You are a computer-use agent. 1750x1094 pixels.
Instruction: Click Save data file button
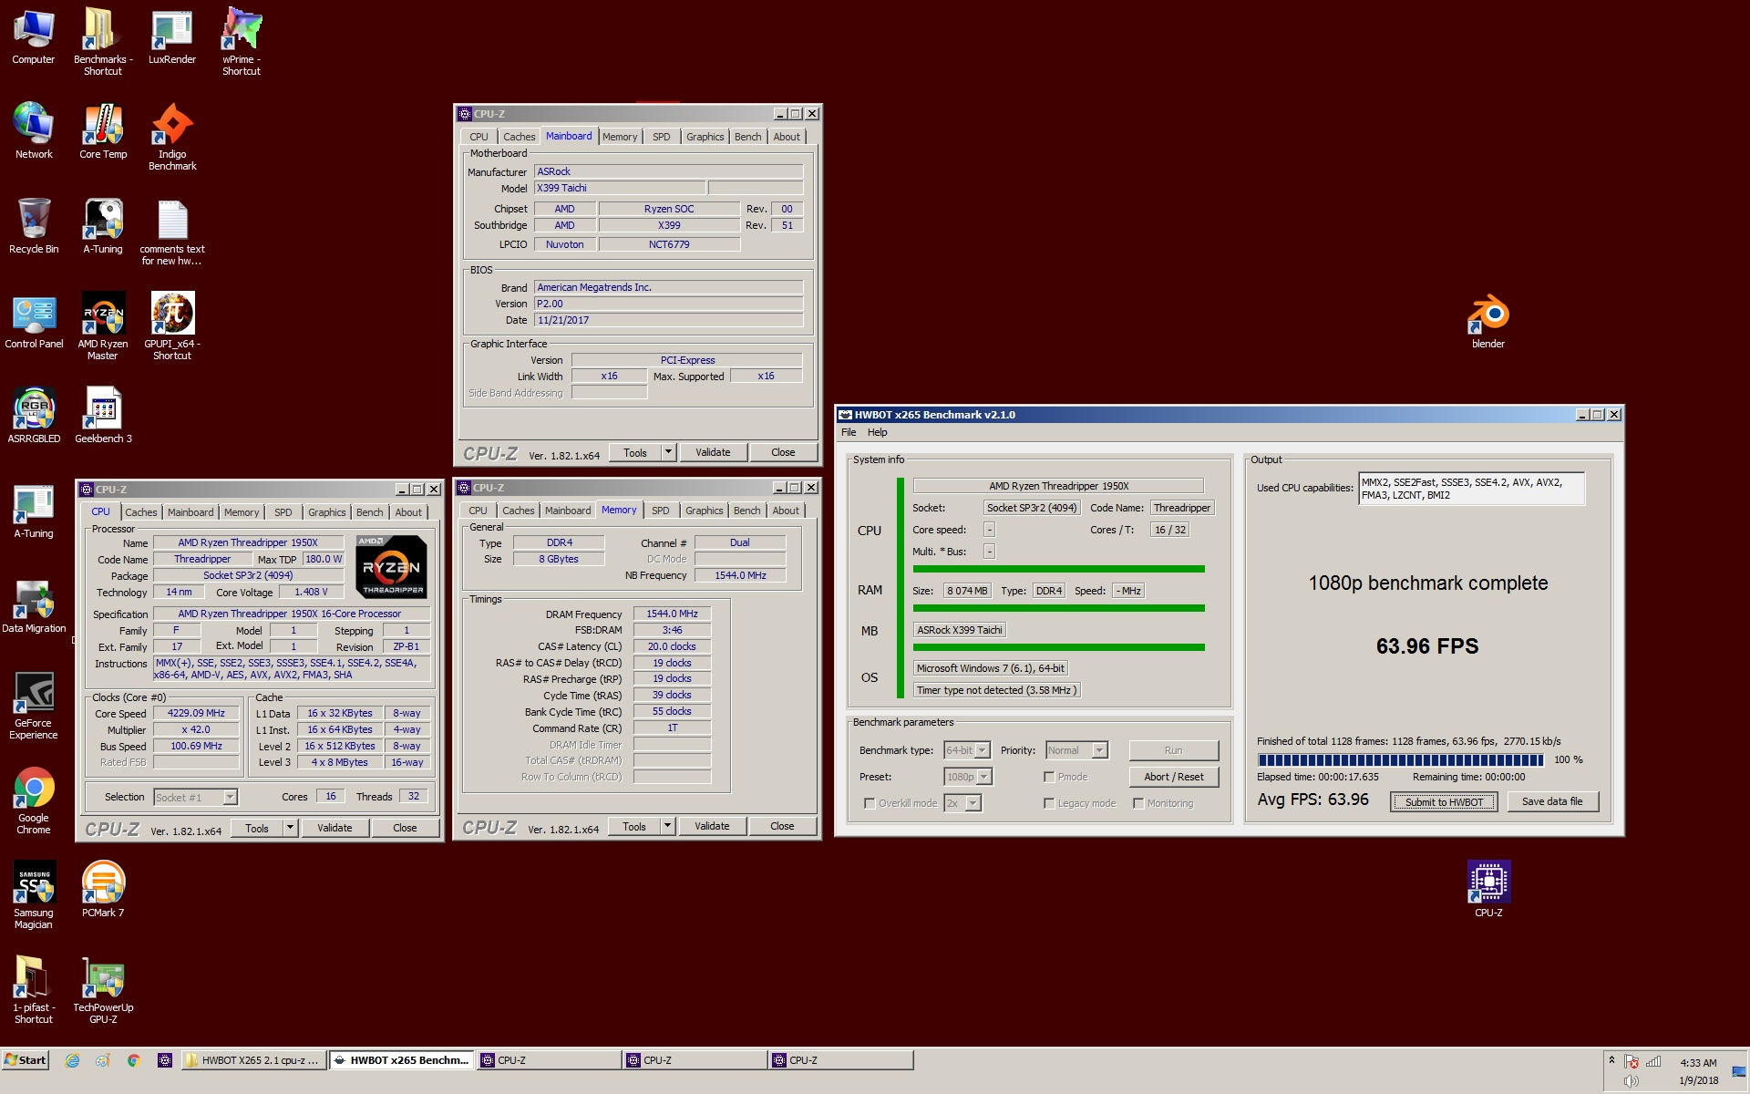[1552, 801]
